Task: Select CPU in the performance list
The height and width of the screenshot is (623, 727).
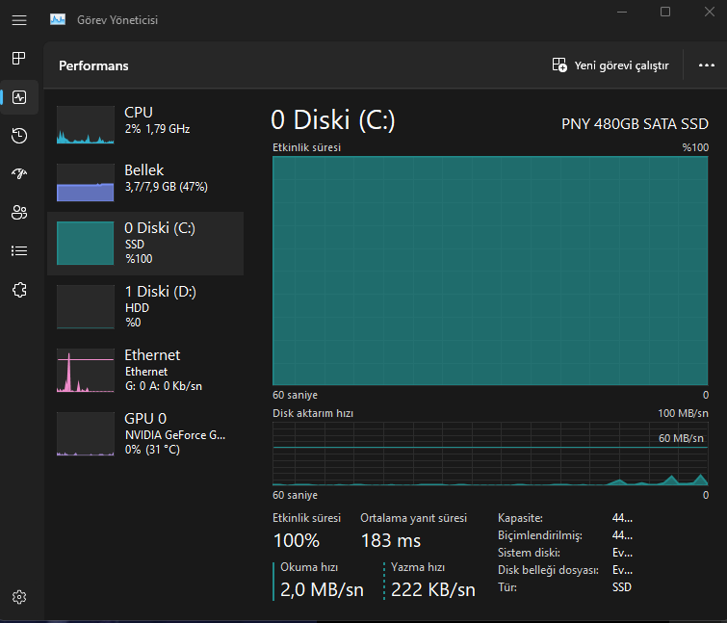Action: (x=145, y=125)
